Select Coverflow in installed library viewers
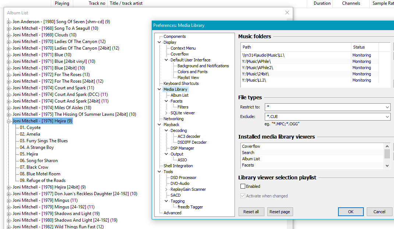This screenshot has width=394, height=229. [312, 146]
